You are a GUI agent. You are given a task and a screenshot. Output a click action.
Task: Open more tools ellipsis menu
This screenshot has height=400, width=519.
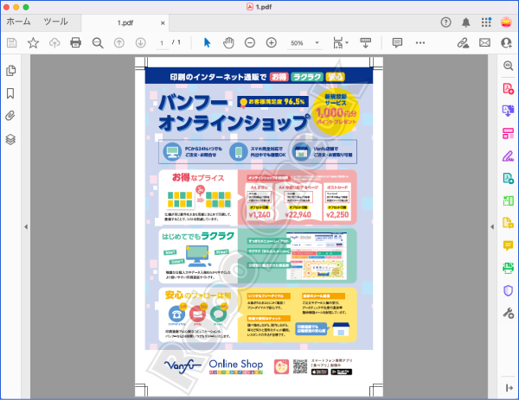click(x=420, y=42)
